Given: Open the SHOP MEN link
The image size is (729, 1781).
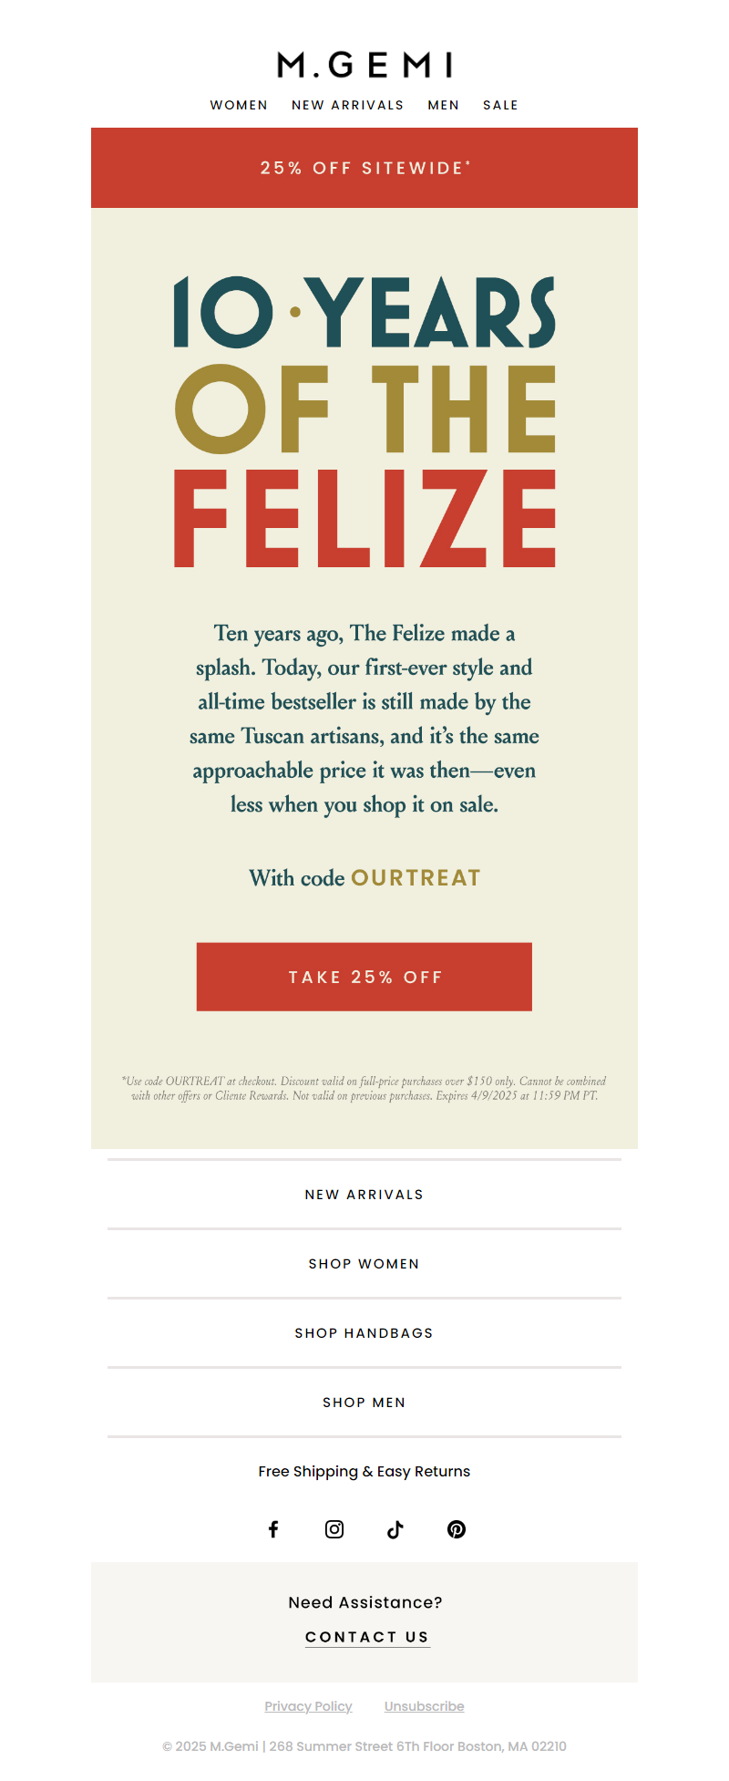Looking at the screenshot, I should (x=364, y=1403).
